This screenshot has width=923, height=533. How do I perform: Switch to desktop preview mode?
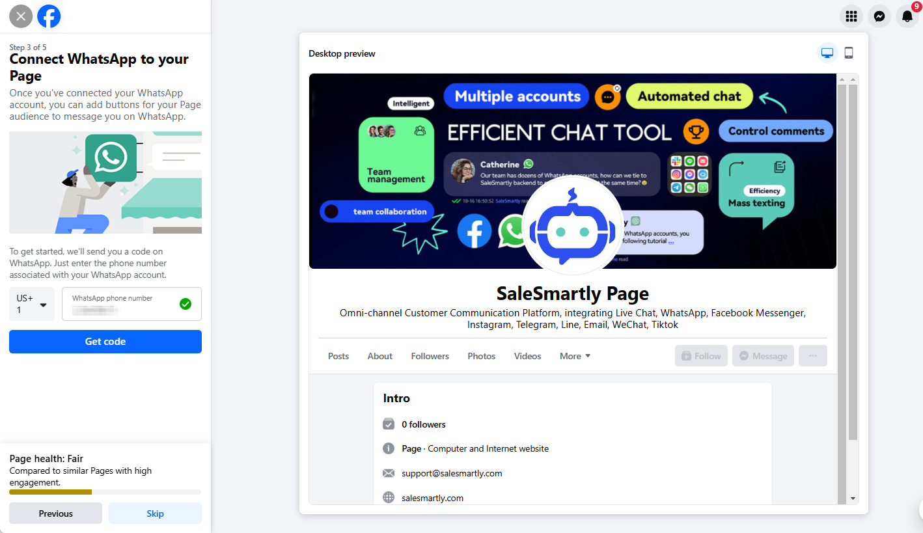point(827,53)
